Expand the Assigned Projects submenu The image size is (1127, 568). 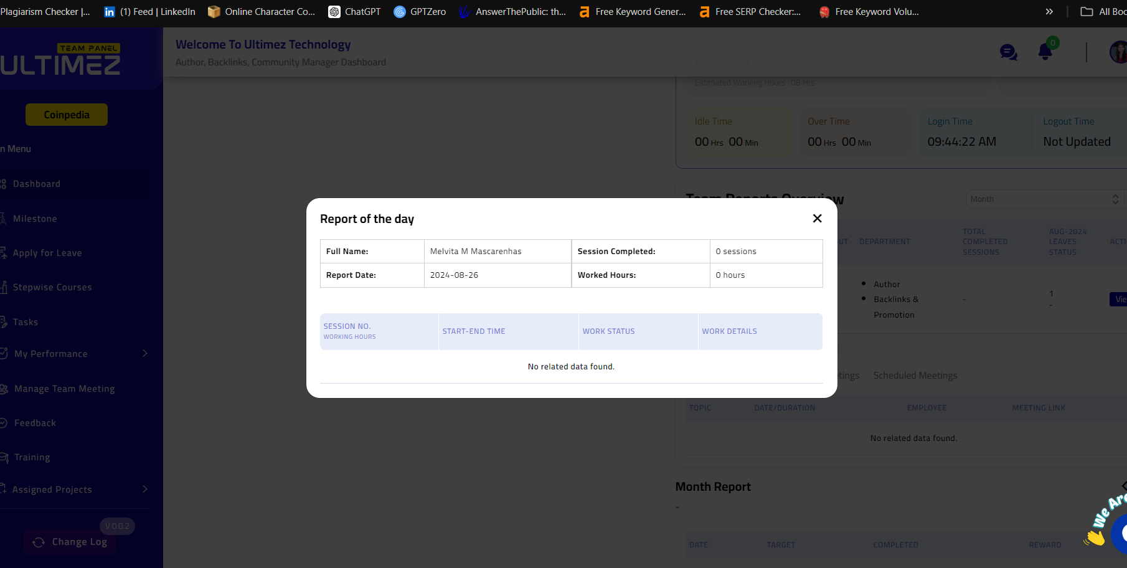[x=144, y=490]
